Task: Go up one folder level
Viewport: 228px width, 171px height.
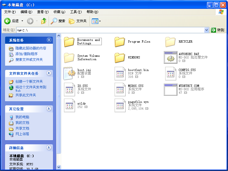Action: pyautogui.click(x=43, y=21)
